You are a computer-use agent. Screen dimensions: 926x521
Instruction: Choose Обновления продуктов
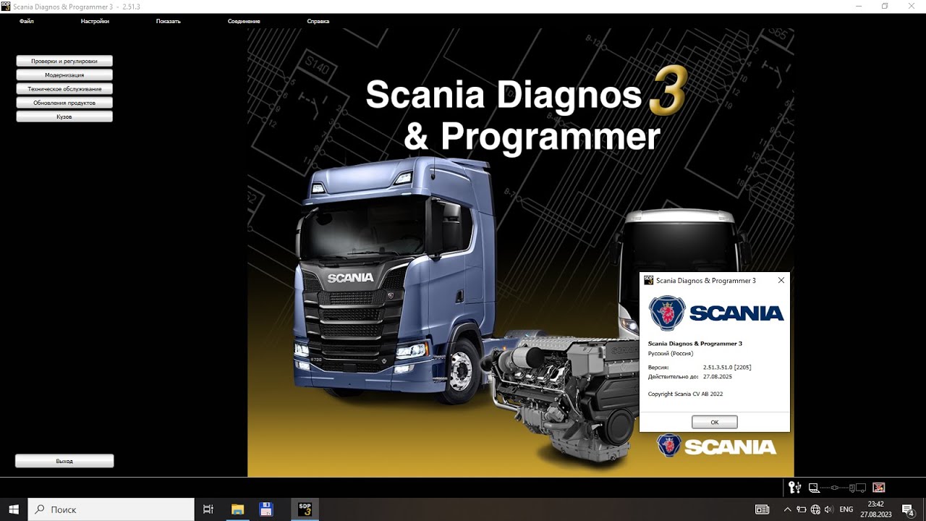click(x=64, y=103)
